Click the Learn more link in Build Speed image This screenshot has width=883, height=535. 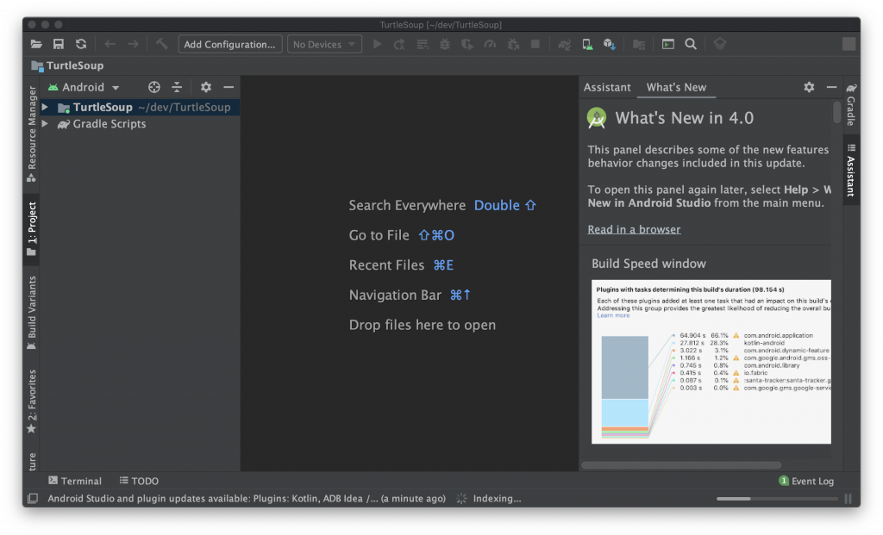(613, 315)
